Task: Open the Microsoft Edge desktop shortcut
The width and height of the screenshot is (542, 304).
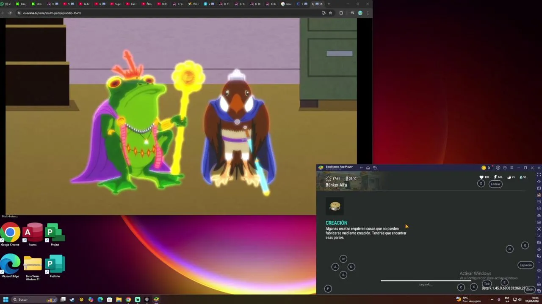Action: (x=10, y=266)
